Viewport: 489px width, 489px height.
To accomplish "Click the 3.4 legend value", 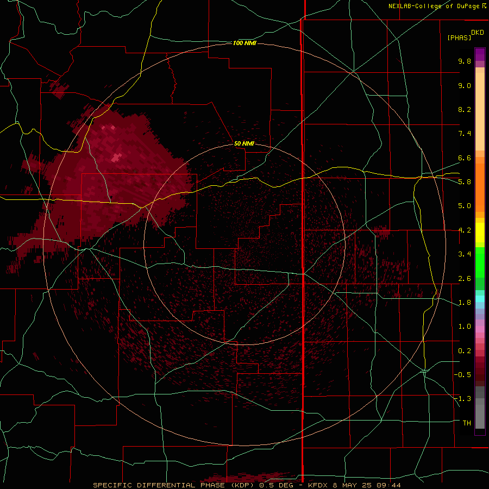I will [465, 254].
